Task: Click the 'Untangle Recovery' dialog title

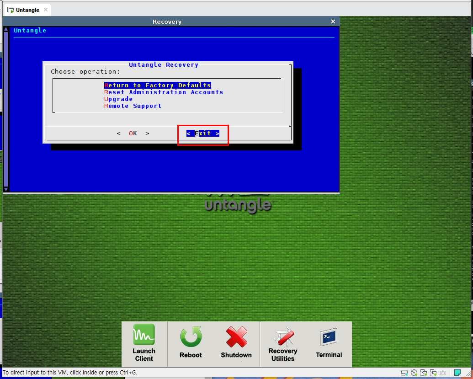Action: (x=164, y=64)
